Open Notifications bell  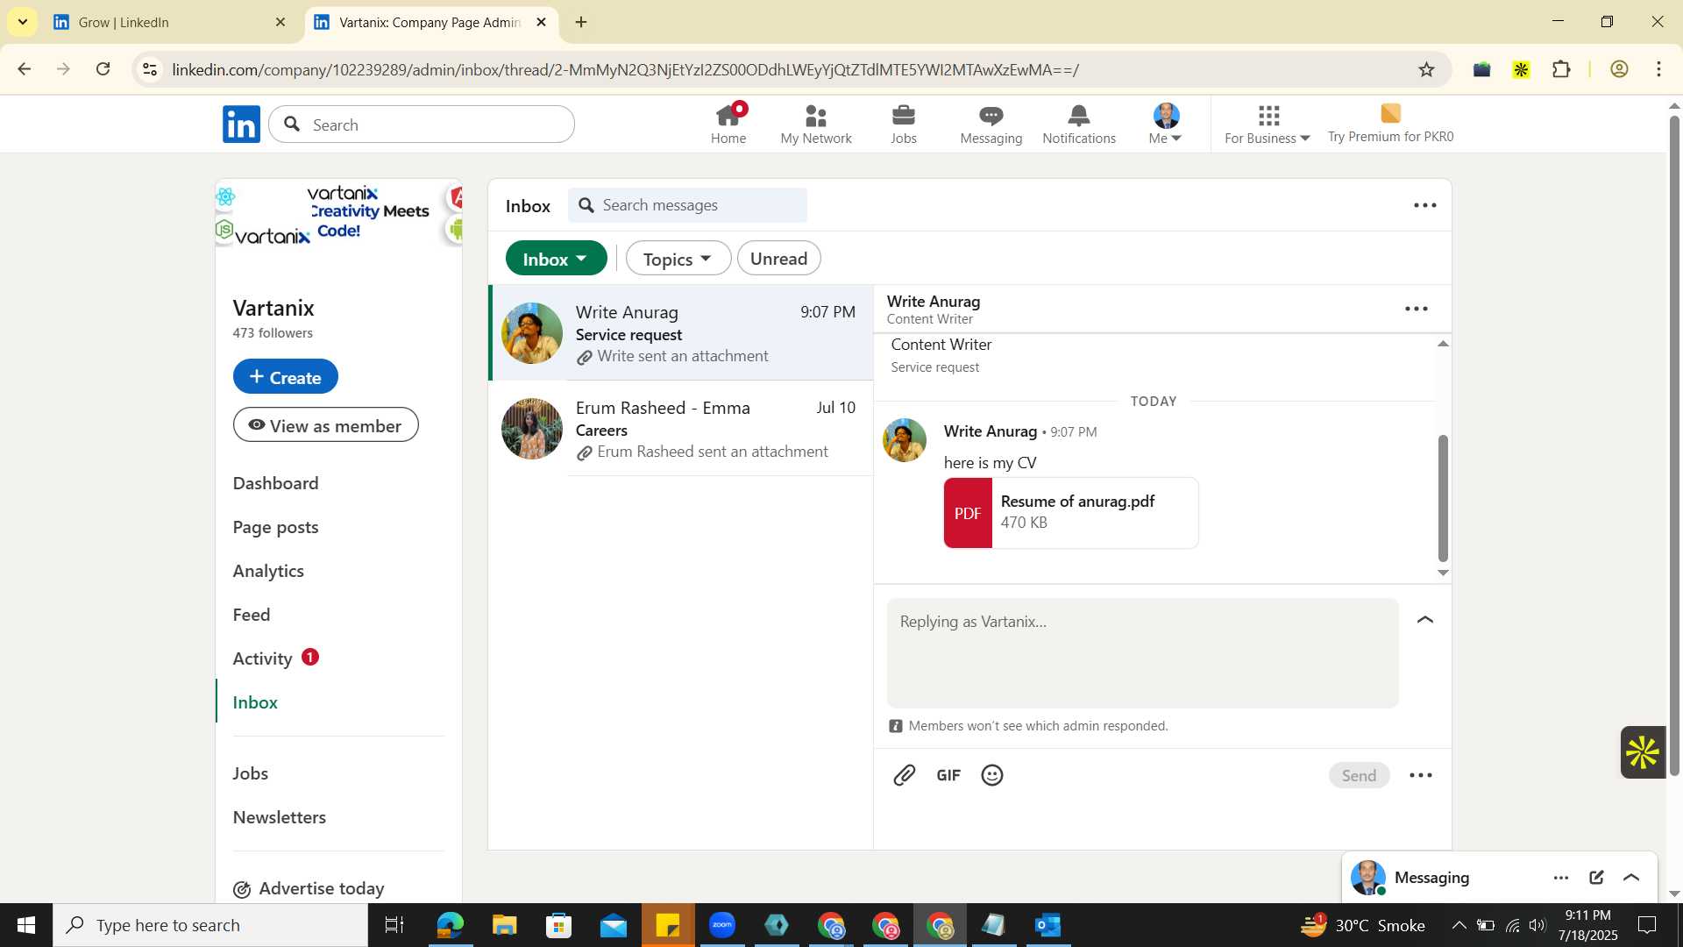[x=1079, y=124]
